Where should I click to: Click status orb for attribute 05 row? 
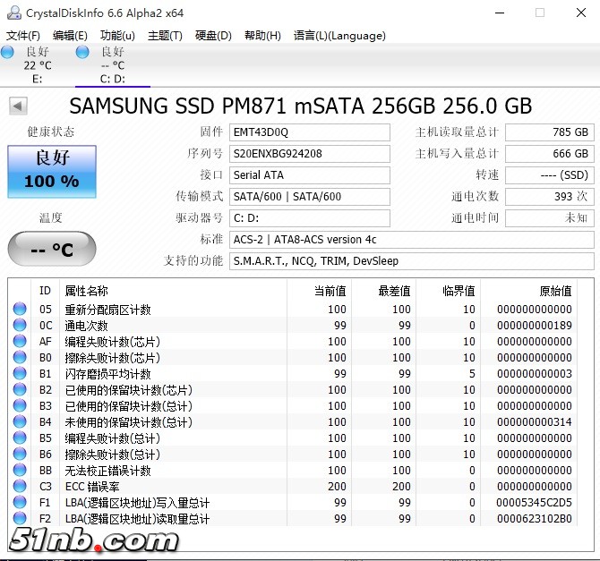point(20,310)
